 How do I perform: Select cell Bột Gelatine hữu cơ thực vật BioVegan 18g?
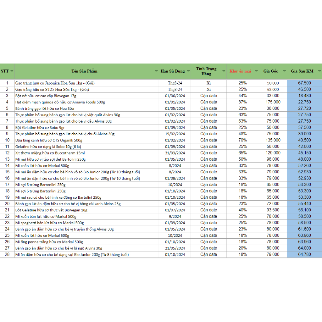[87, 210]
